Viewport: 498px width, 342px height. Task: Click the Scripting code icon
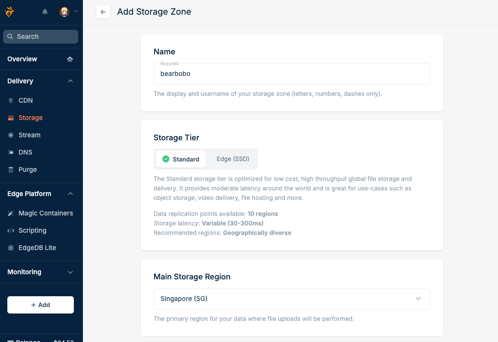pos(11,231)
